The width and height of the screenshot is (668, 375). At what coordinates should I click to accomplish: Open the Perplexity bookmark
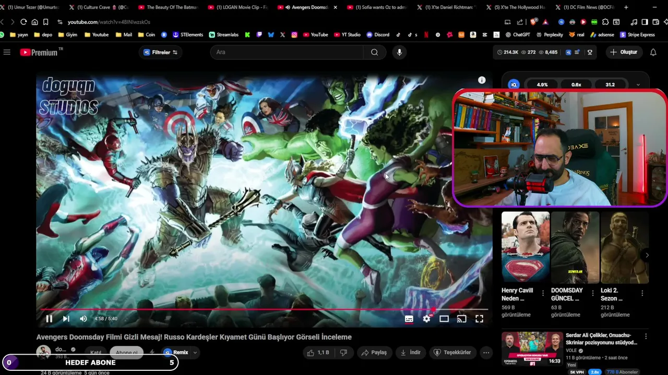(x=549, y=35)
